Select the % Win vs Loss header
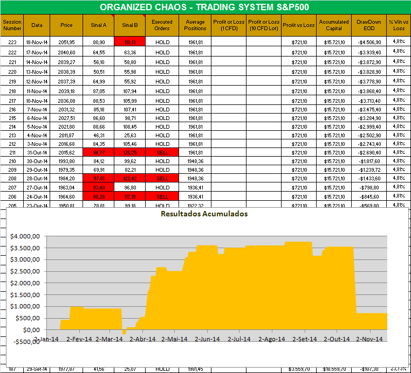 [399, 25]
